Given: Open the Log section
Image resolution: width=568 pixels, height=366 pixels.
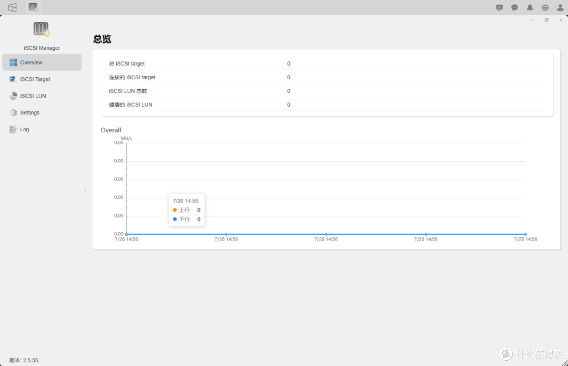Looking at the screenshot, I should [x=42, y=130].
